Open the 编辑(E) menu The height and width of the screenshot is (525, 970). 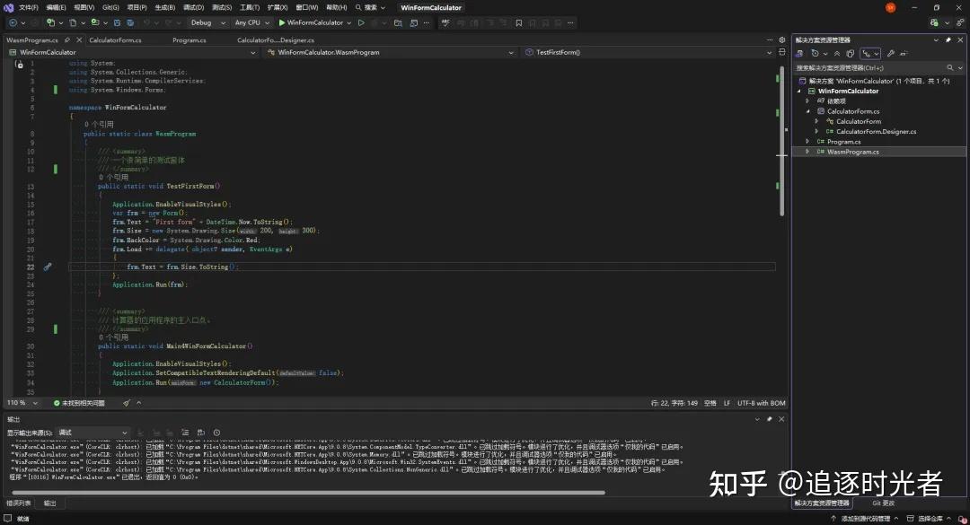tap(56, 7)
